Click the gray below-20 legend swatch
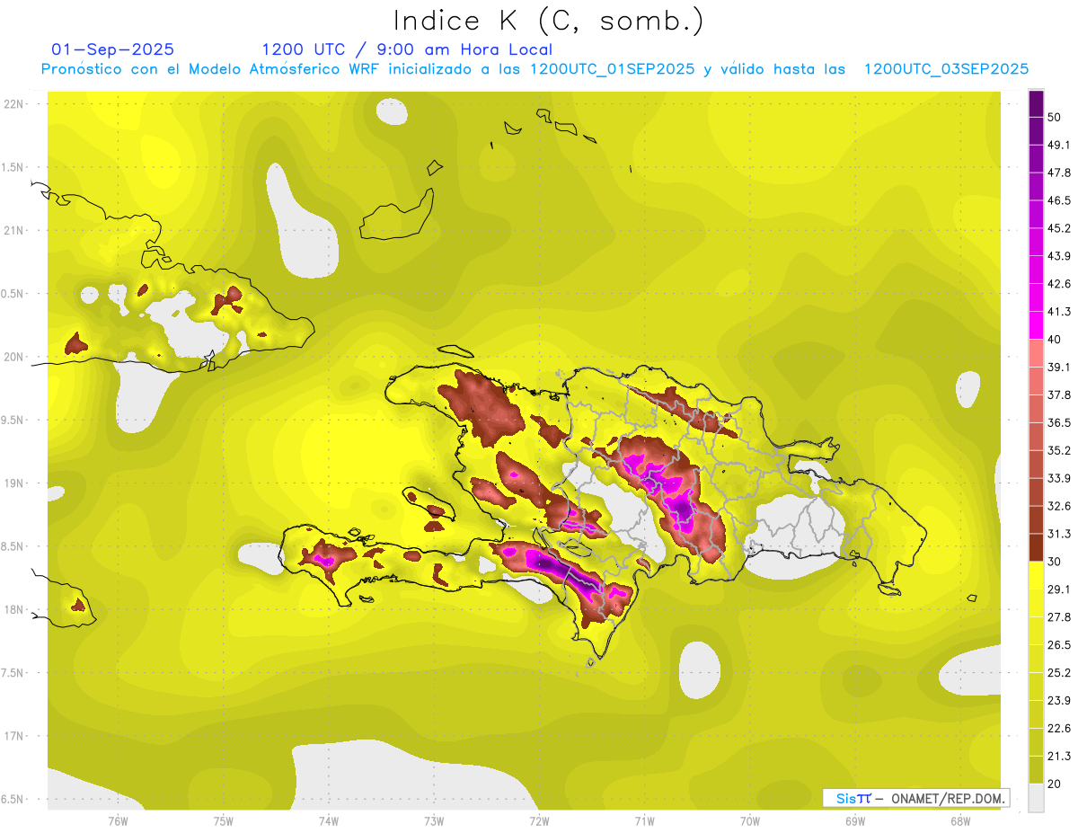 point(1036,797)
